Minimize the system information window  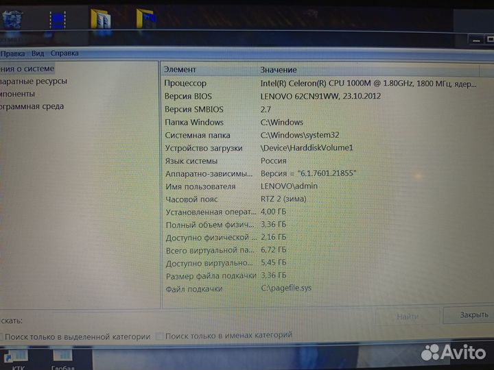[x=476, y=40]
